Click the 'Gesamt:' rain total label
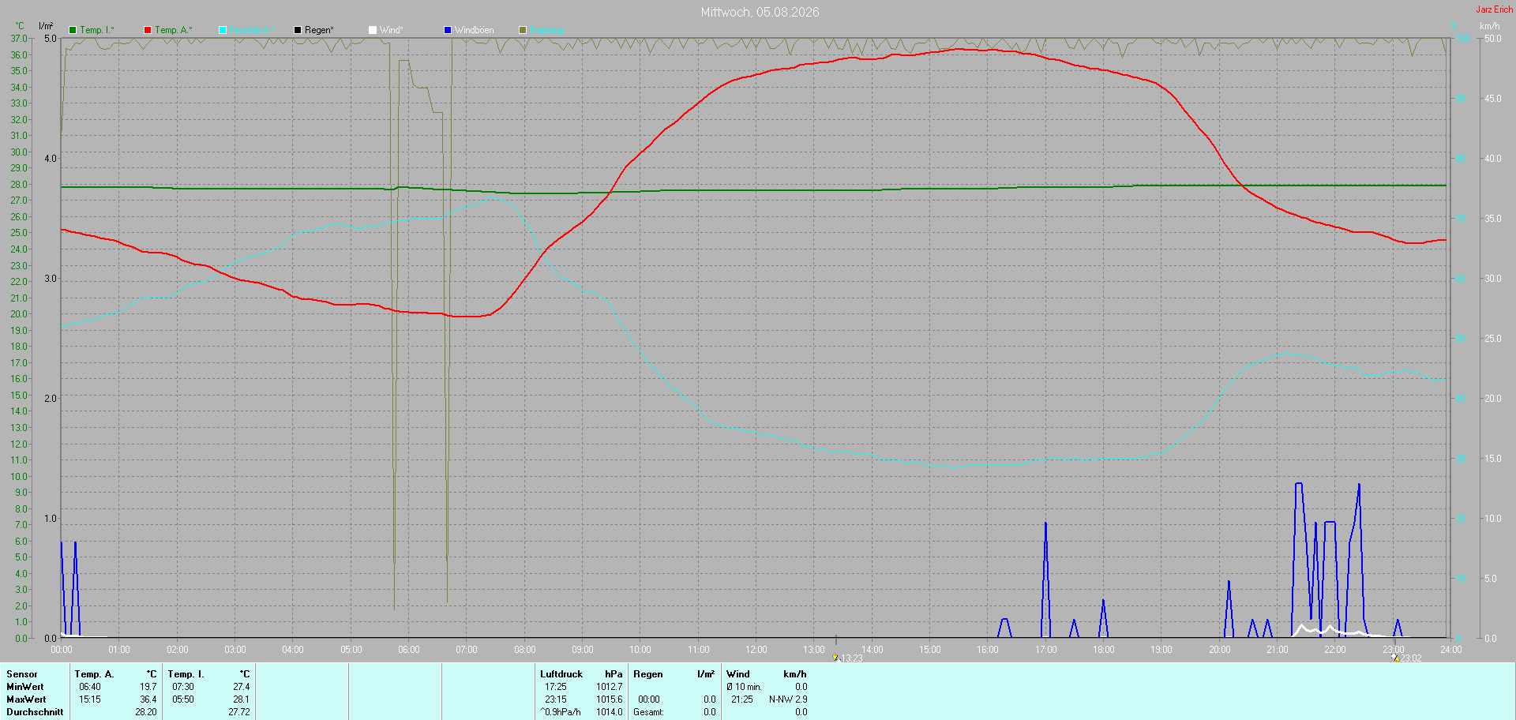Viewport: 1516px width, 720px height. pyautogui.click(x=648, y=712)
